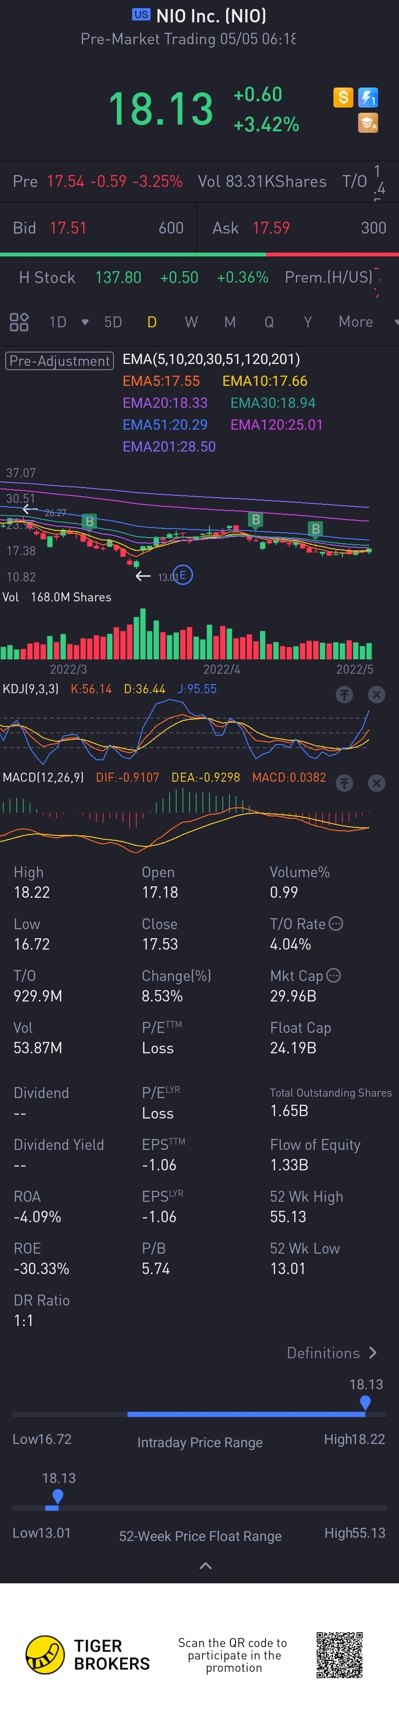399x1727 pixels.
Task: Tap the H Stock 137.80 row
Action: pyautogui.click(x=199, y=277)
